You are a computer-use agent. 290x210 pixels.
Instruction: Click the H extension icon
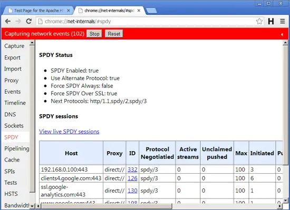(x=271, y=22)
